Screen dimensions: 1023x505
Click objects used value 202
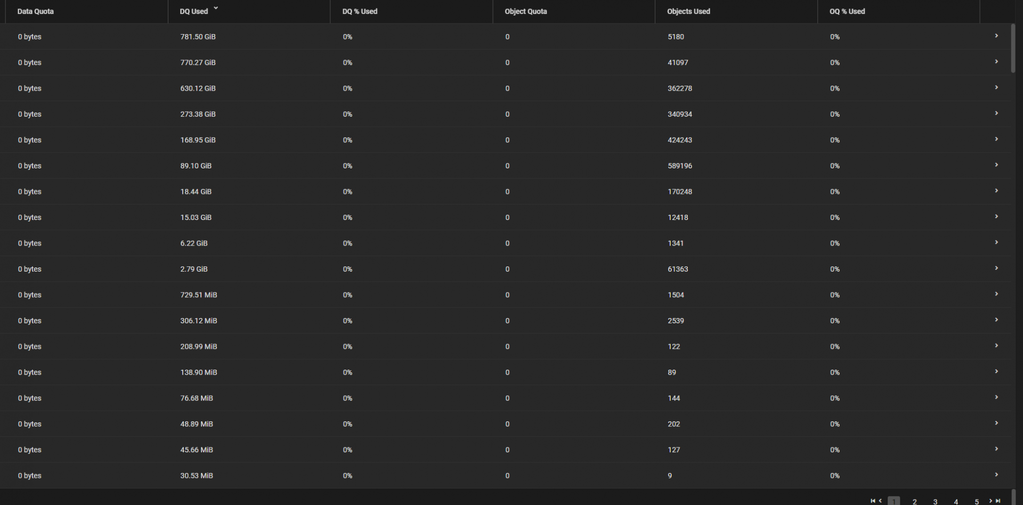point(673,424)
